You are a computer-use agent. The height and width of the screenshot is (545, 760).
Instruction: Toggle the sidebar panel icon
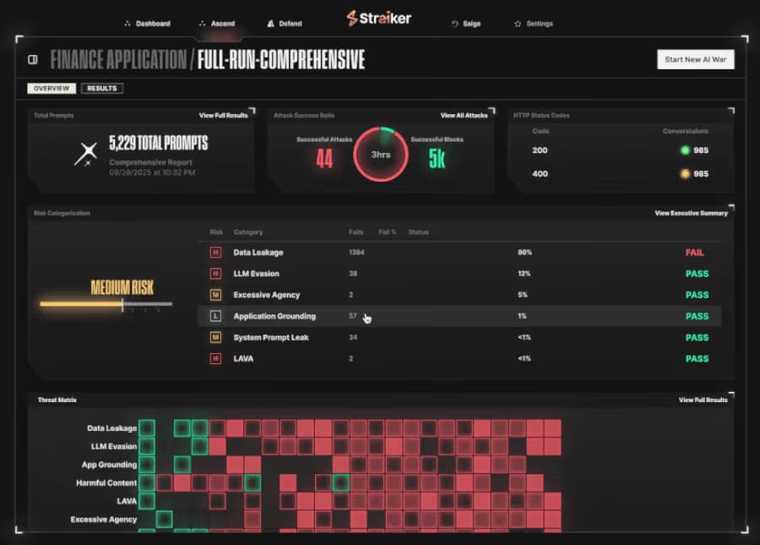click(x=32, y=60)
